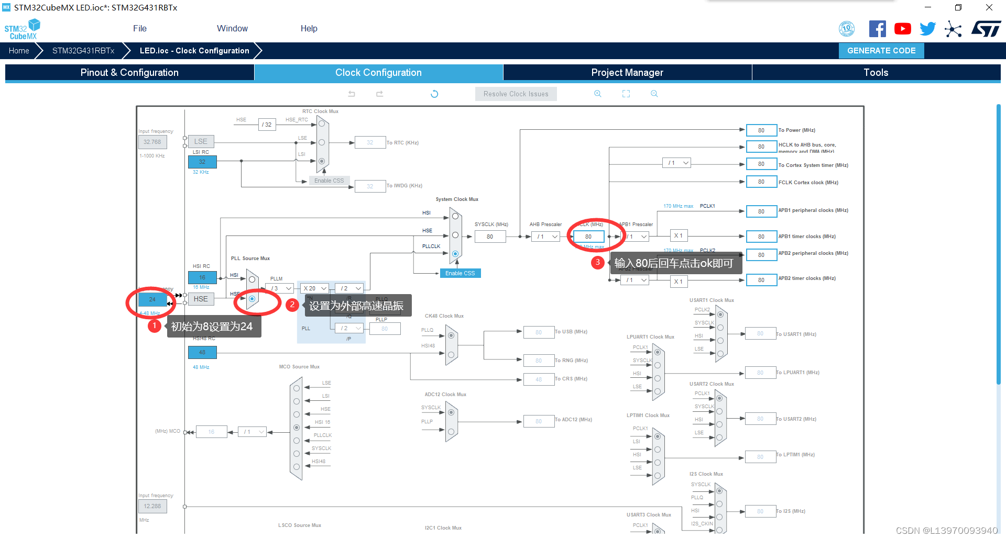Open AHB Prescaler /1 dropdown

click(x=546, y=237)
